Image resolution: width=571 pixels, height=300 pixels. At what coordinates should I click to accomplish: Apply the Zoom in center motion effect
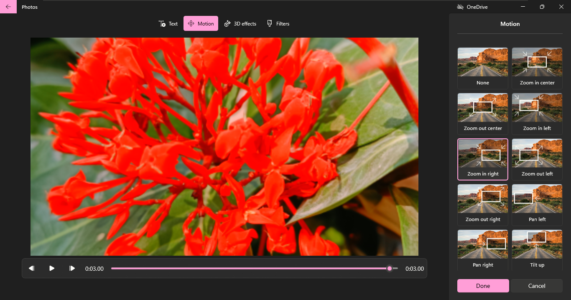click(x=537, y=68)
